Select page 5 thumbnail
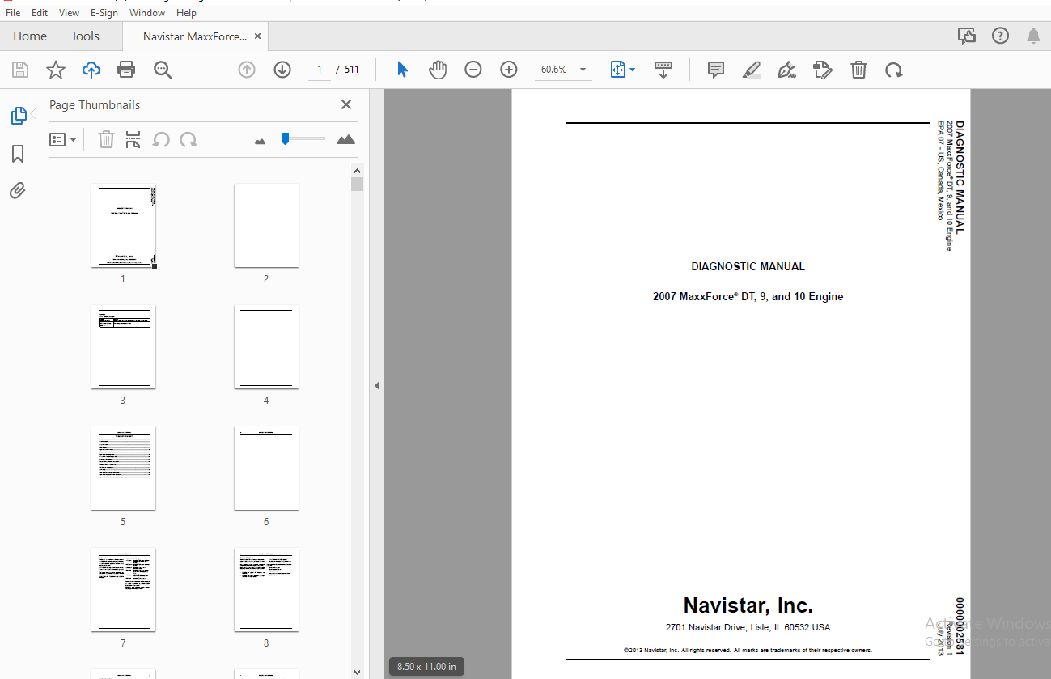Screen dimensions: 1051x679 tap(123, 469)
